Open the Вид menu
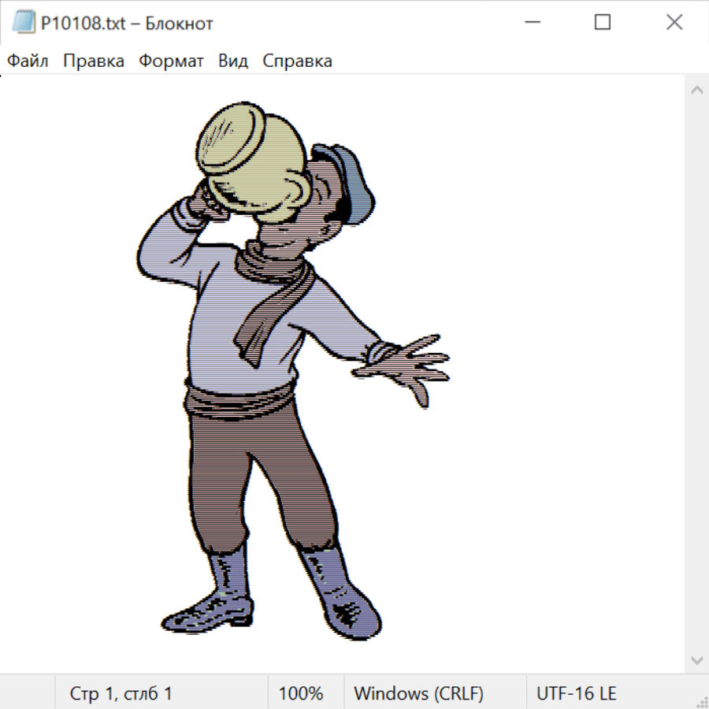This screenshot has width=709, height=709. pos(233,61)
